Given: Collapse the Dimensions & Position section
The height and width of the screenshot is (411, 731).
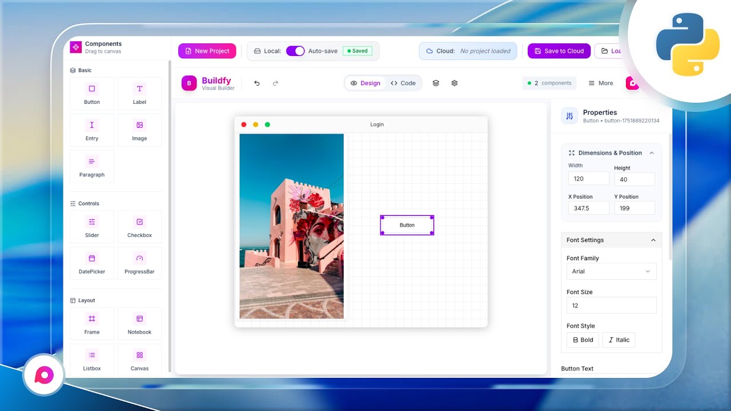Looking at the screenshot, I should pos(652,153).
